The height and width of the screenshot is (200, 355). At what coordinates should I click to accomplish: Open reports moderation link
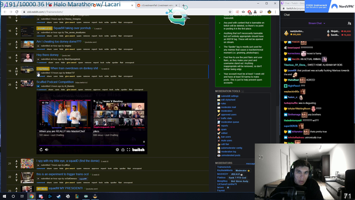(x=224, y=126)
